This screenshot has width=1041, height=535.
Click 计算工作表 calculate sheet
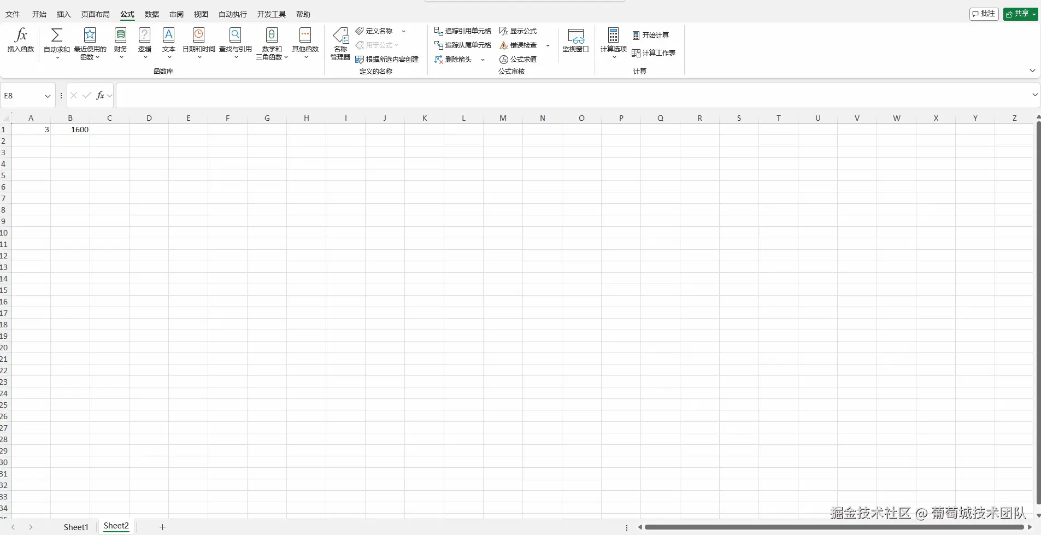point(654,53)
